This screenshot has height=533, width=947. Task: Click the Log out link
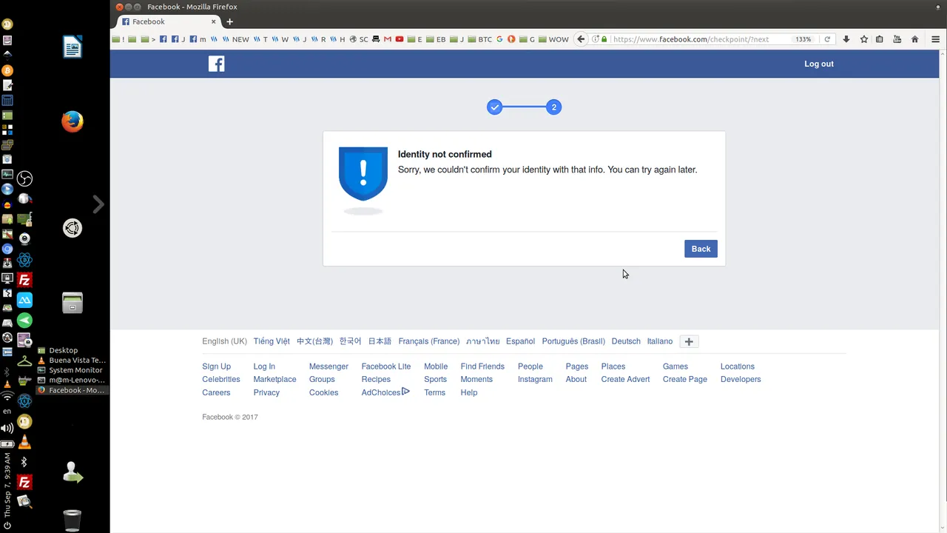[x=818, y=64]
